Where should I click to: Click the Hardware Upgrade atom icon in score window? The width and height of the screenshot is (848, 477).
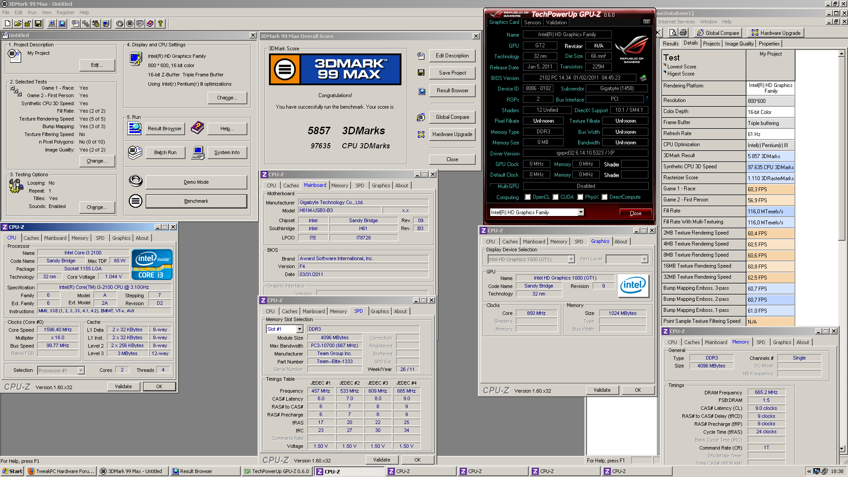pos(421,134)
